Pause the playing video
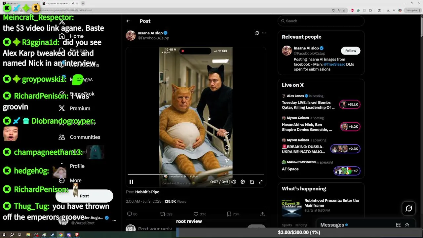Image resolution: width=423 pixels, height=238 pixels. click(131, 182)
